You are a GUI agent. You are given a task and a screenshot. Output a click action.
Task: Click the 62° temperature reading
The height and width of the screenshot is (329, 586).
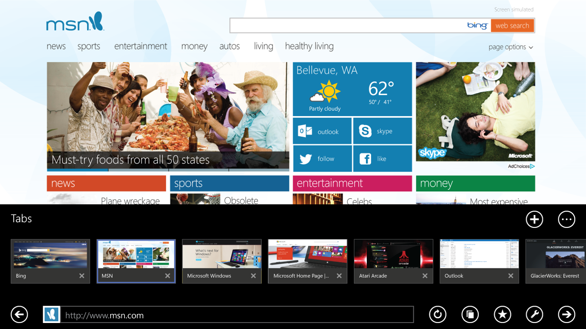click(381, 89)
